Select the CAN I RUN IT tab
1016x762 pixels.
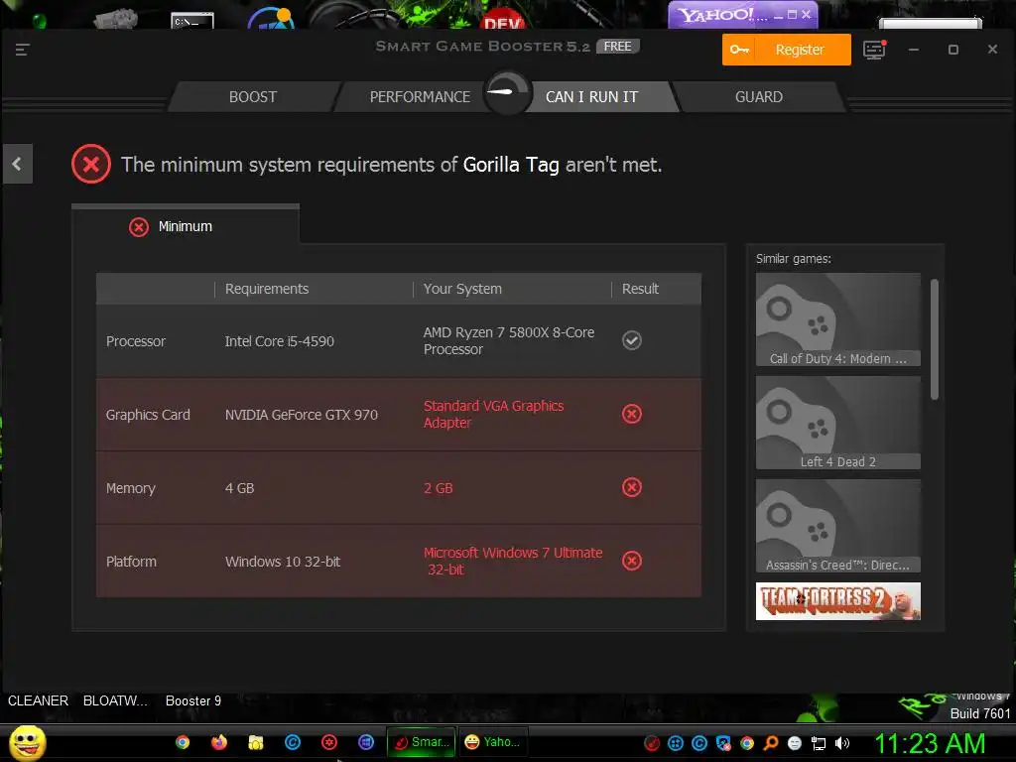(591, 97)
